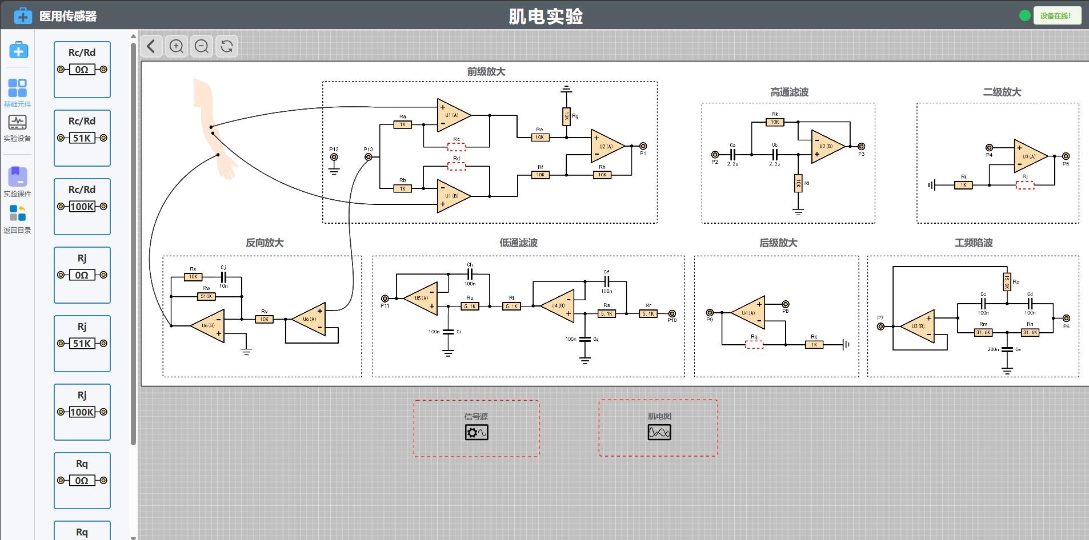Zoom out of the circuit canvas

tap(202, 46)
